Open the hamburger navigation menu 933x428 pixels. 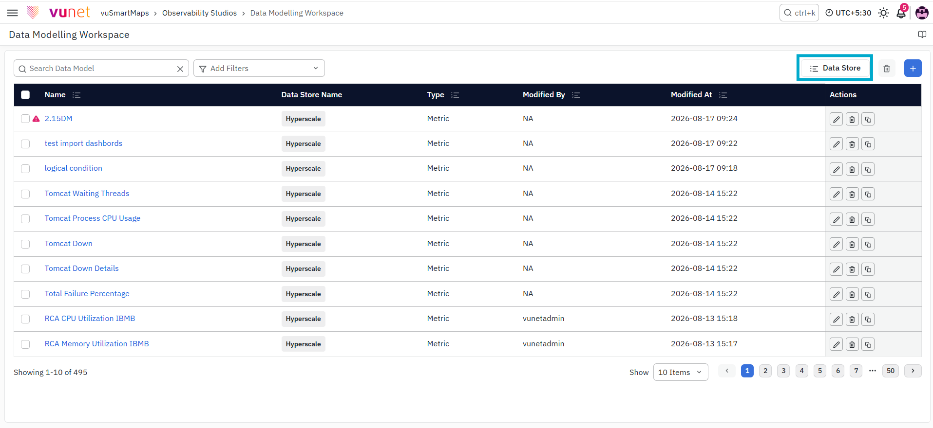pyautogui.click(x=13, y=13)
